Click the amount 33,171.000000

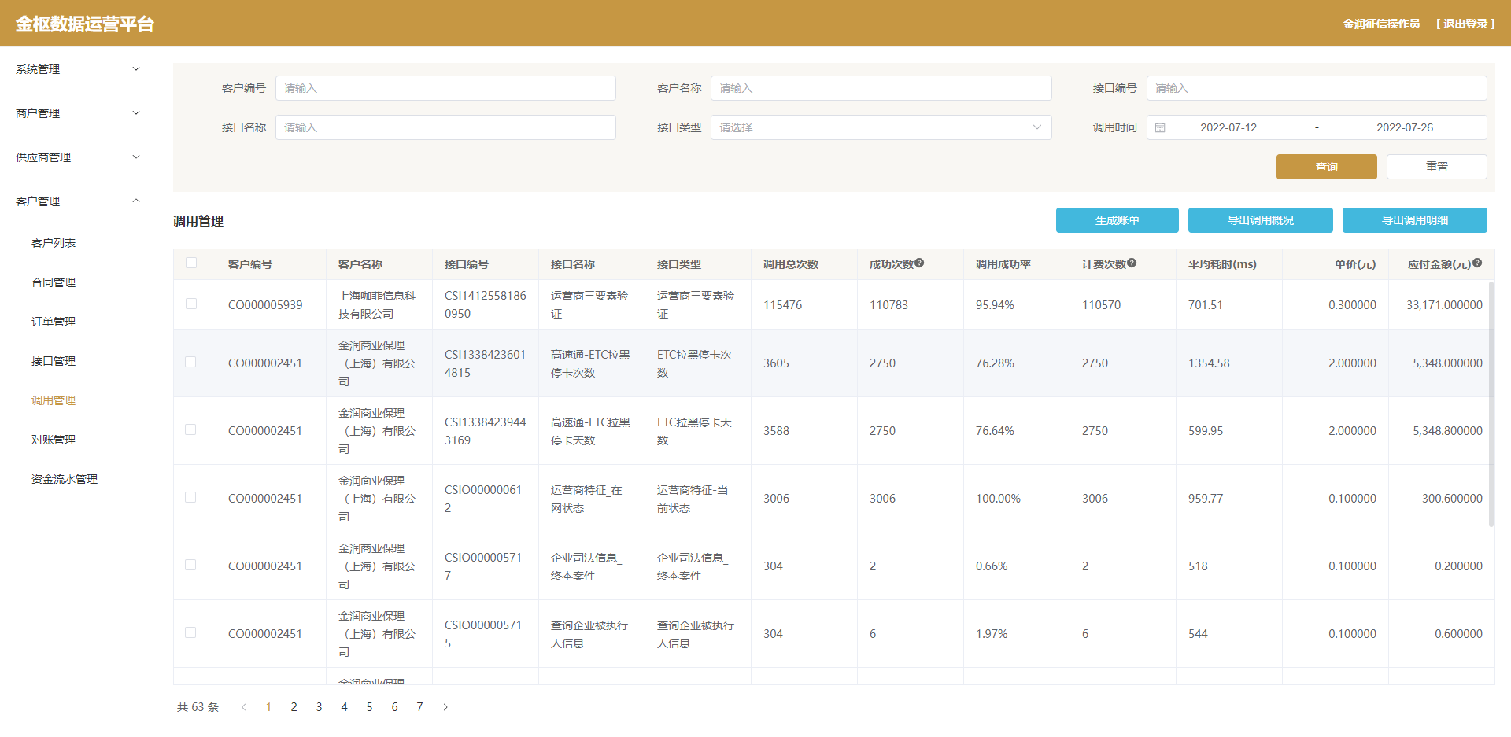(1444, 305)
